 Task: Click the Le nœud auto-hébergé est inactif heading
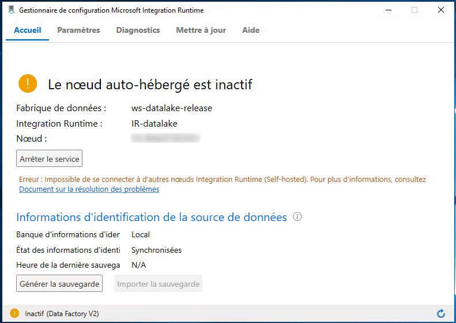(150, 85)
